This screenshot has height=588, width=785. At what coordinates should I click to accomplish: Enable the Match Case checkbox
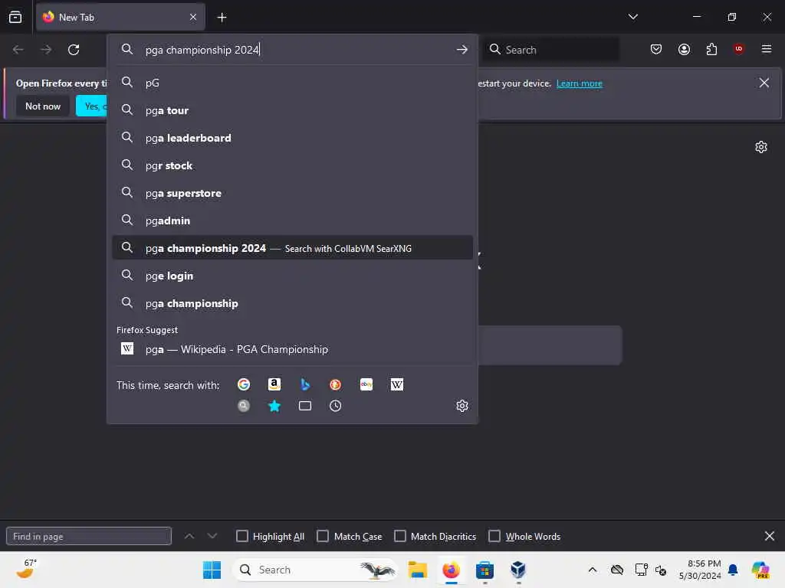click(x=323, y=536)
